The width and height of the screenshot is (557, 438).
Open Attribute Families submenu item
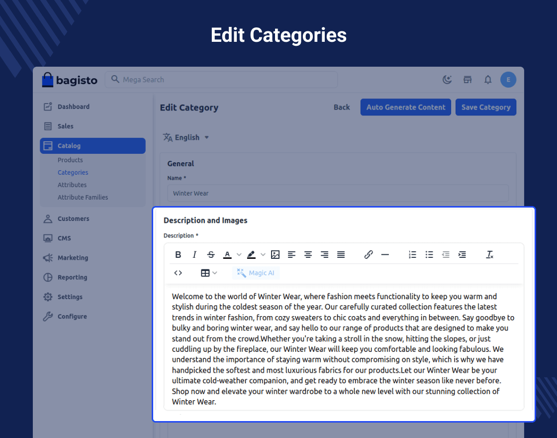[x=83, y=197]
